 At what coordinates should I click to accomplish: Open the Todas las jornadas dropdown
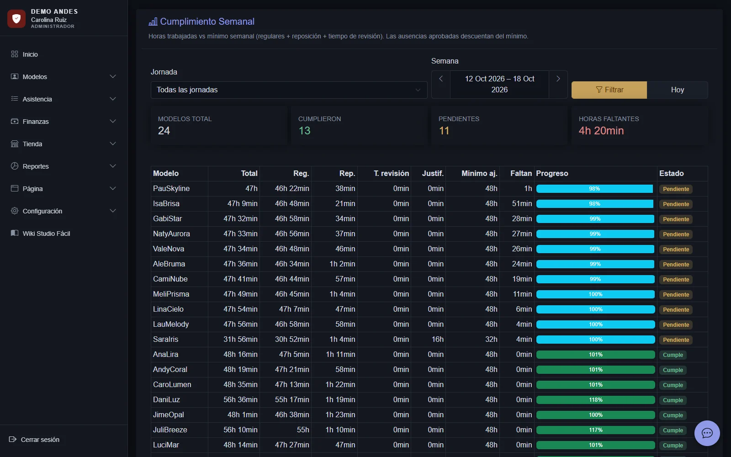tap(289, 90)
